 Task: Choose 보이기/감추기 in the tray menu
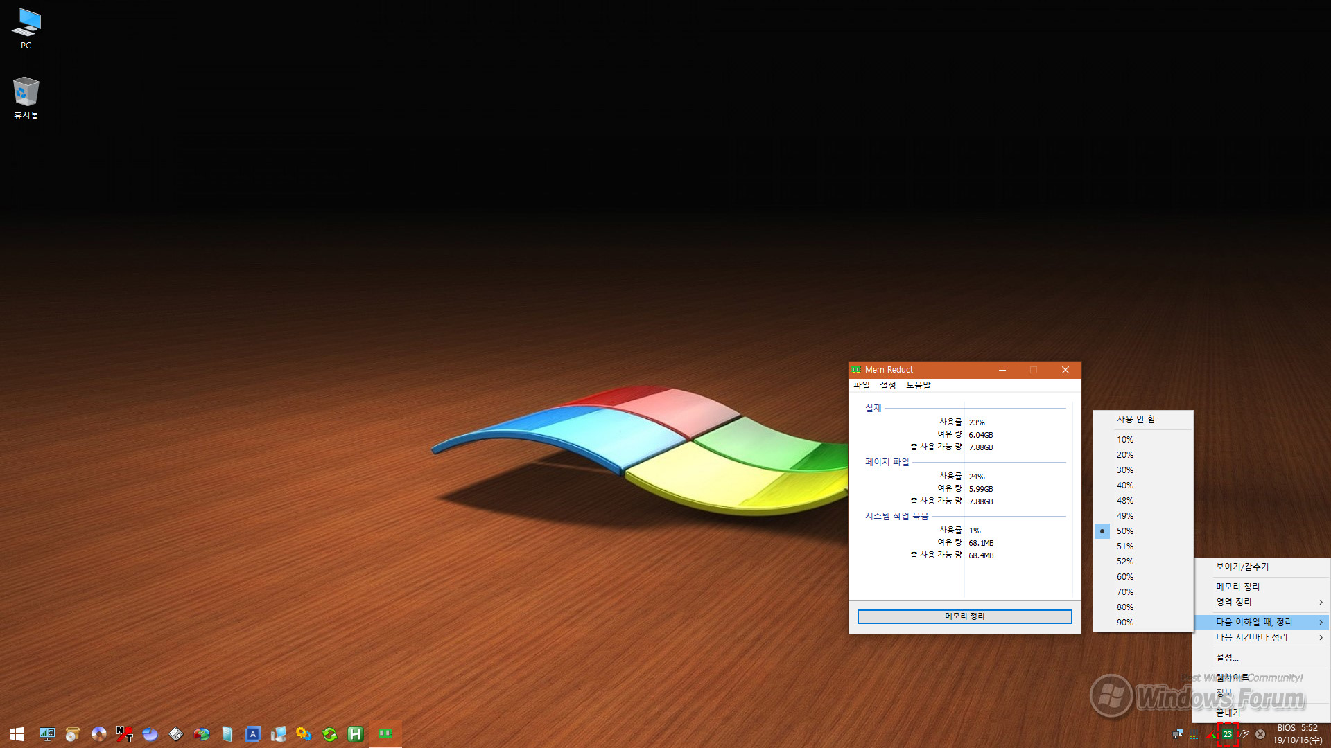[x=1261, y=567]
